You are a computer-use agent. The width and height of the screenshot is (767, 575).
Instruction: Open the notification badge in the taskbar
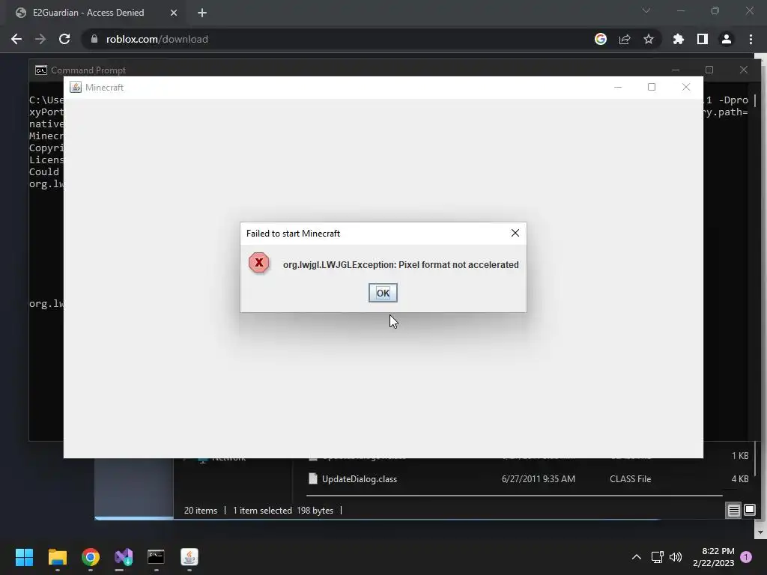(746, 557)
